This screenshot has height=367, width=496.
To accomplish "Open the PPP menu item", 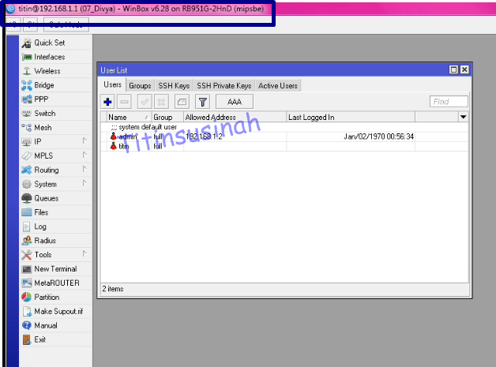I will (x=55, y=99).
